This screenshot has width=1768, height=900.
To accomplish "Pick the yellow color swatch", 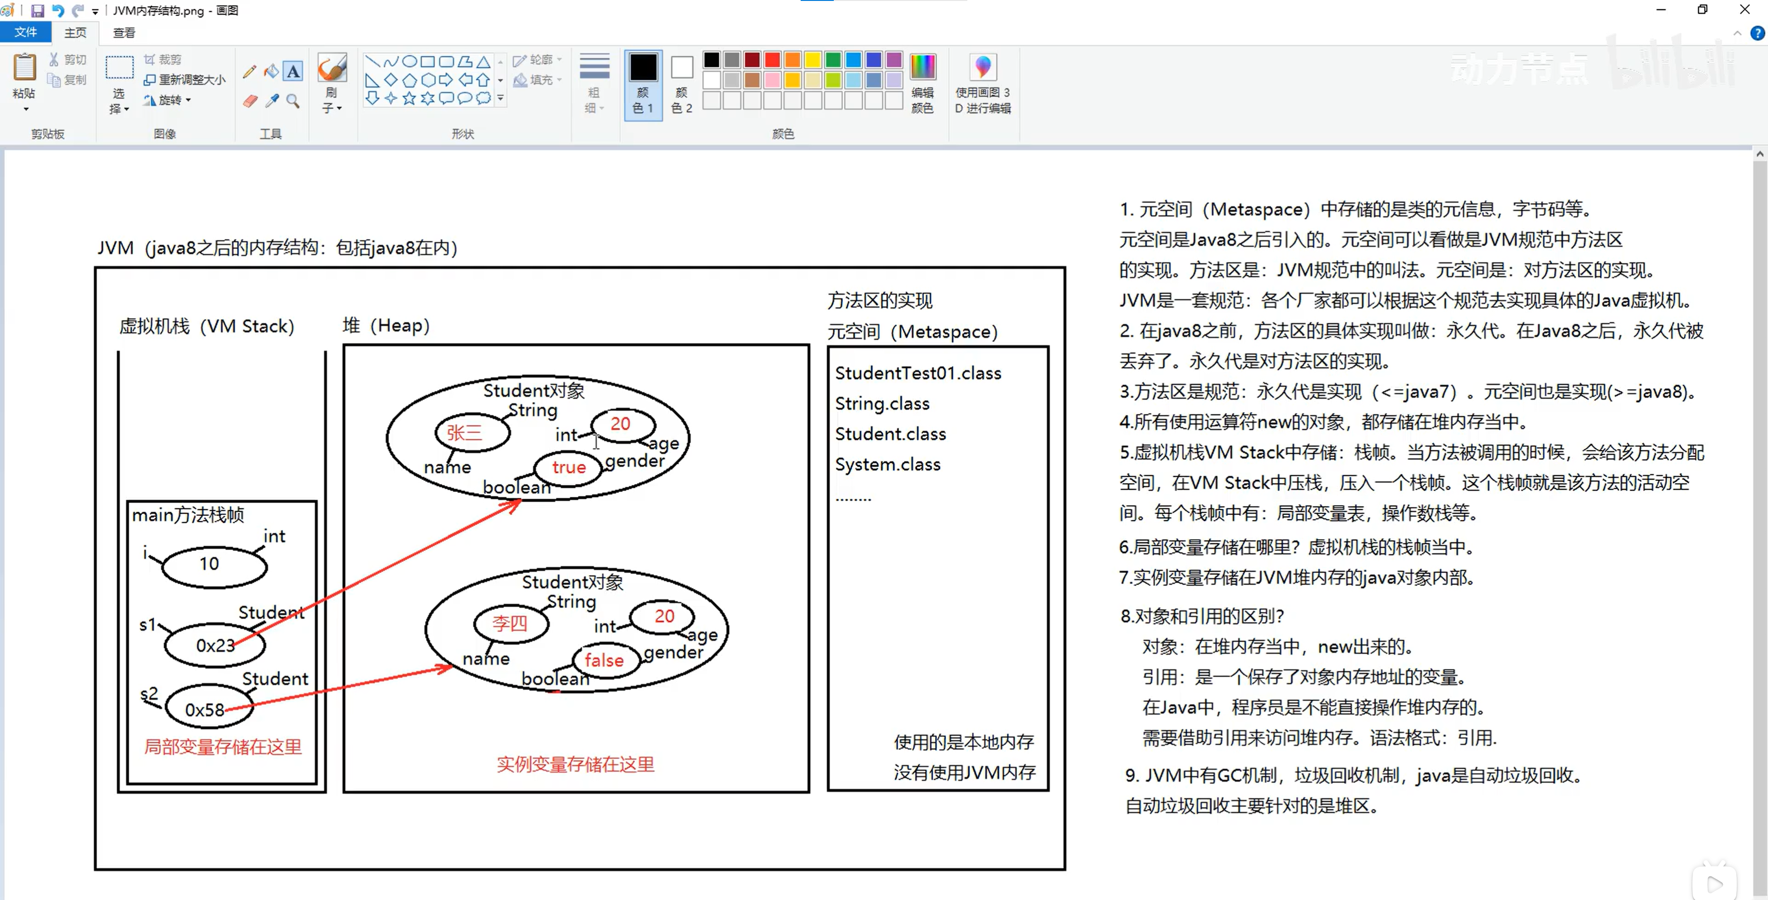I will (813, 60).
